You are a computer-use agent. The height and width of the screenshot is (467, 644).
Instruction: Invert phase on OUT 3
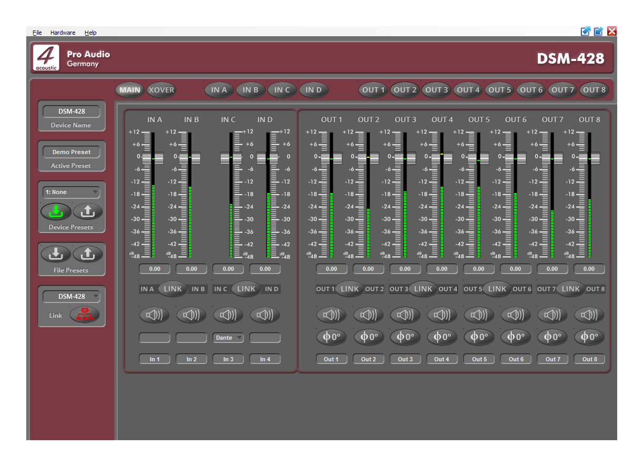(x=405, y=337)
